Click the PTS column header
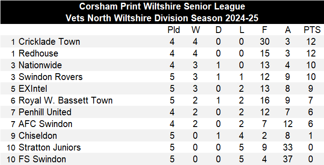Screen dimensions: 324x165 tap(312, 30)
